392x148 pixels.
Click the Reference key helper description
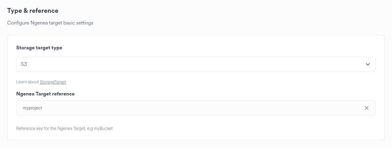(64, 129)
